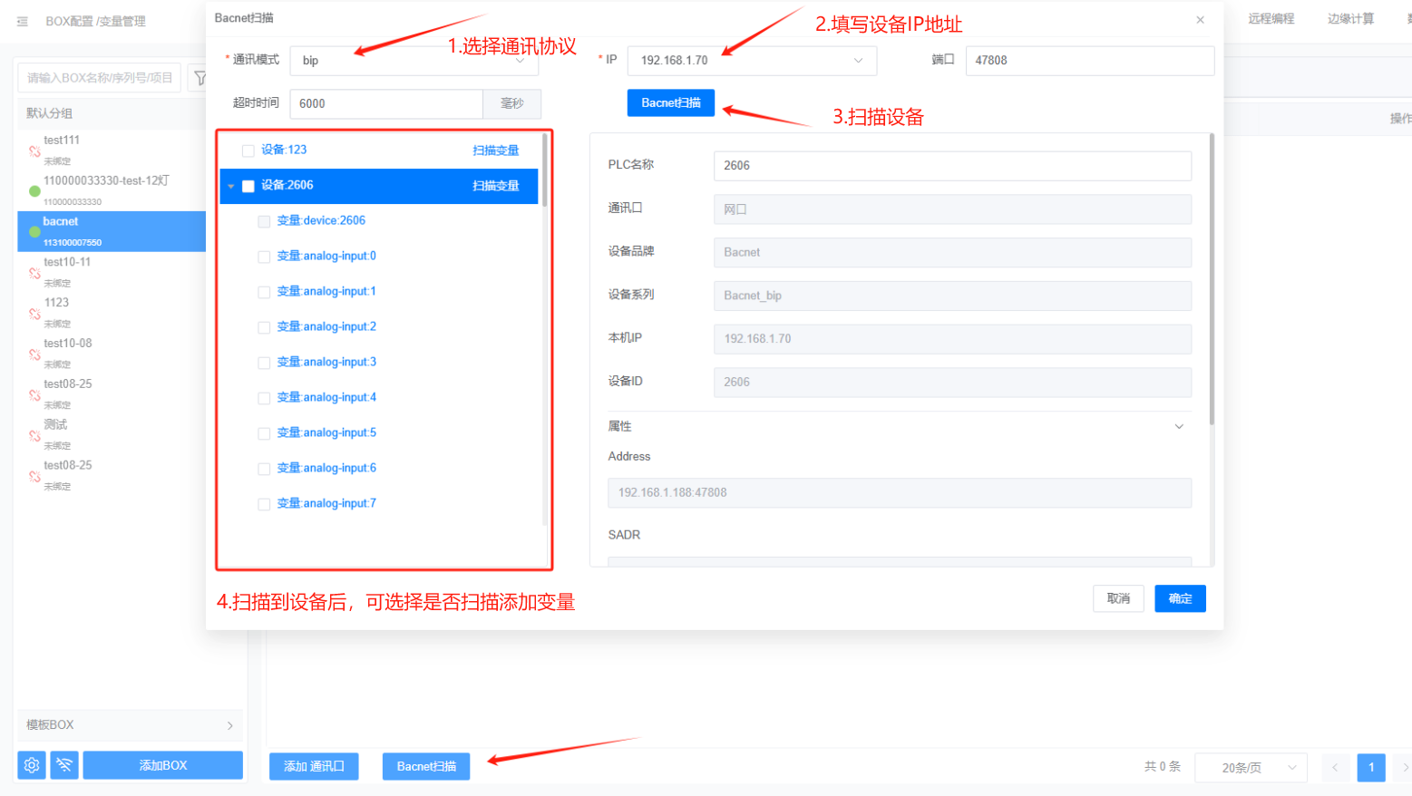
Task: Click the unbound link icon for test111
Action: (34, 150)
